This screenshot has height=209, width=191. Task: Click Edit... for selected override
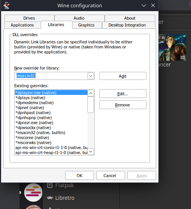point(123,94)
